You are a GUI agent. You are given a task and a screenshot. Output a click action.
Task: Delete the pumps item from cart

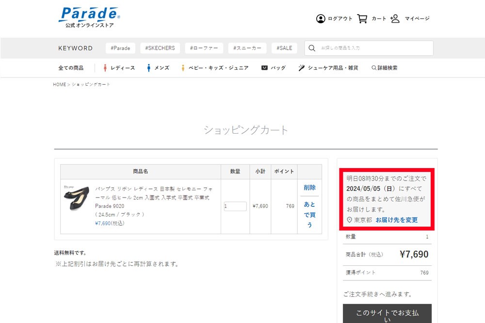coord(309,187)
